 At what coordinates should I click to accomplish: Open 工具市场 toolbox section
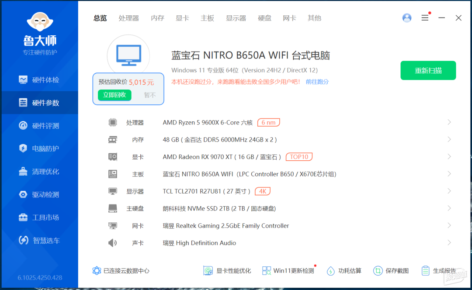click(x=39, y=217)
